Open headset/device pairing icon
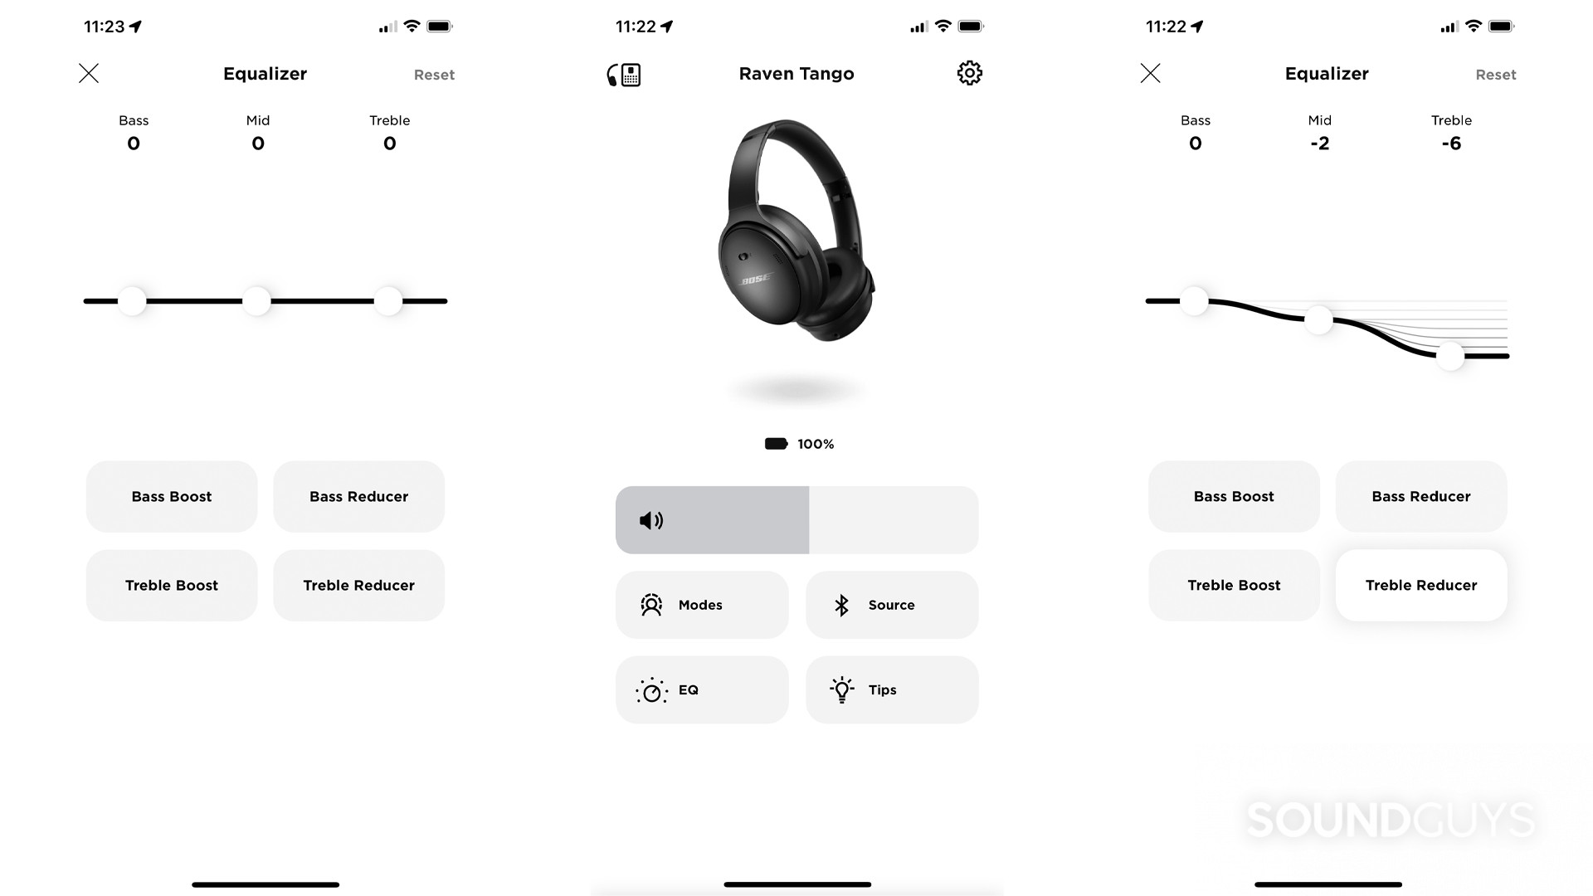This screenshot has width=1593, height=896. coord(621,73)
